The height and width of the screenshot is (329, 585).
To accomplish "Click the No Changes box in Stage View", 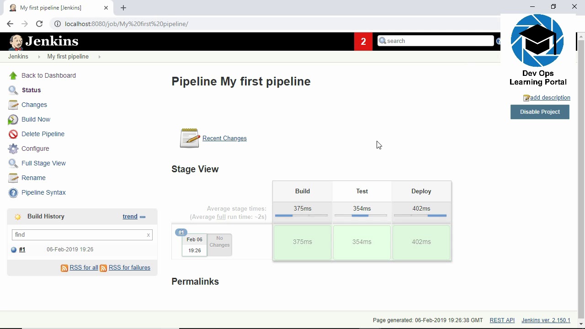I will pos(219,245).
